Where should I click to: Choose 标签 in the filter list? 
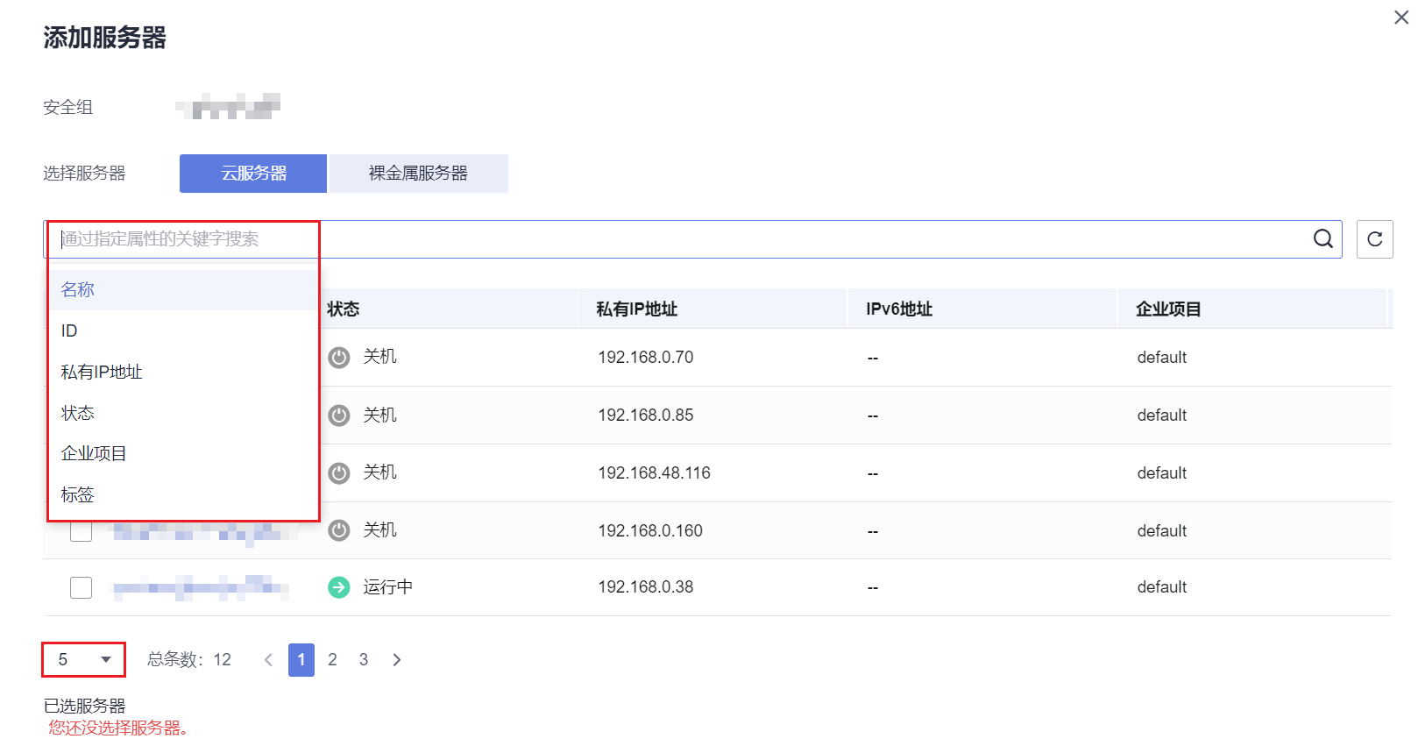point(78,494)
